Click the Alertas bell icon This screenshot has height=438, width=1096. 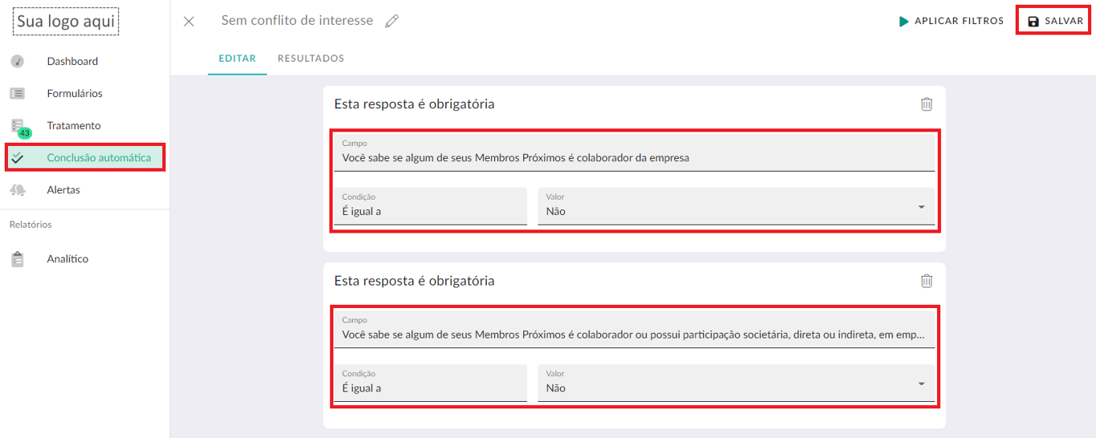17,190
